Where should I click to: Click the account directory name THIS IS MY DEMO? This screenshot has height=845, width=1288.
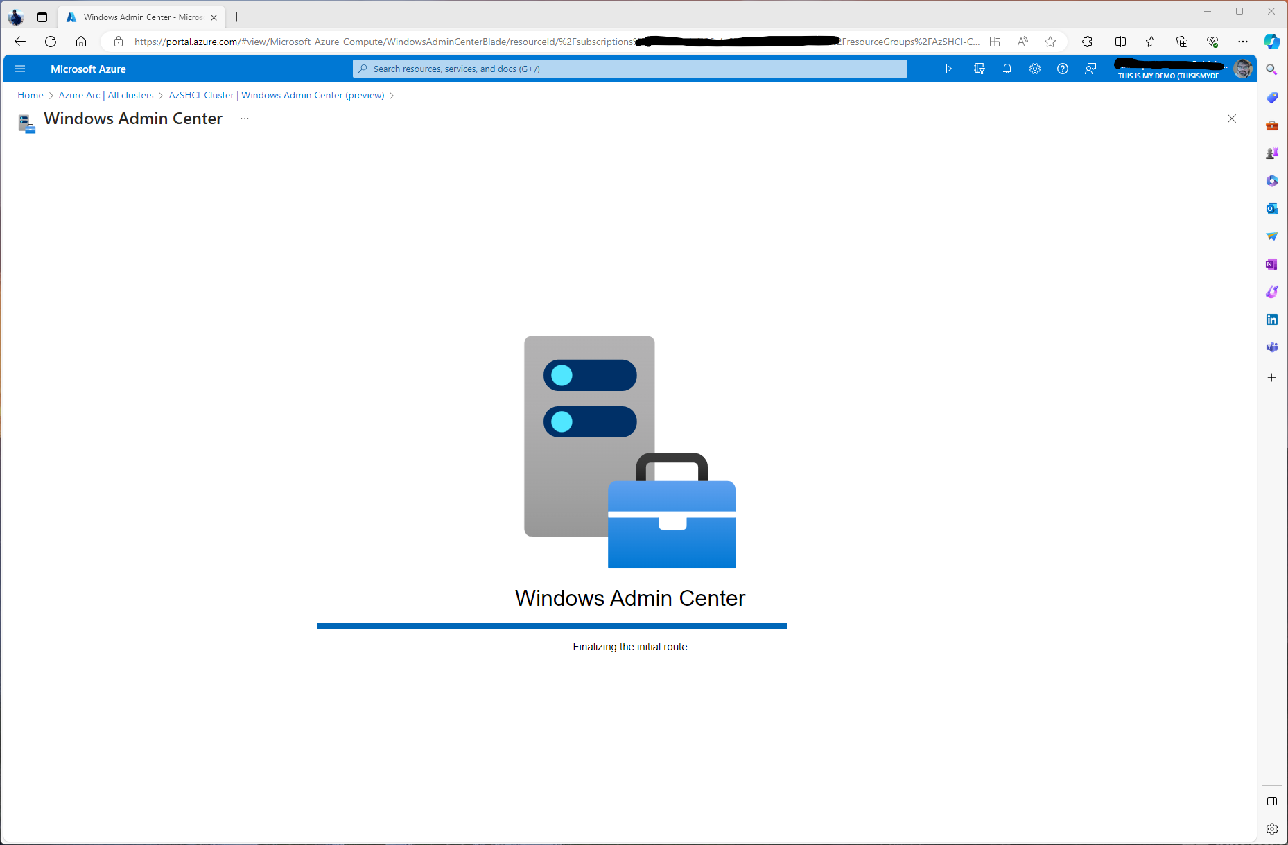(x=1170, y=76)
